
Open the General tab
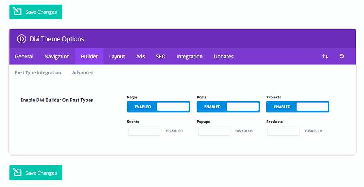pos(24,56)
